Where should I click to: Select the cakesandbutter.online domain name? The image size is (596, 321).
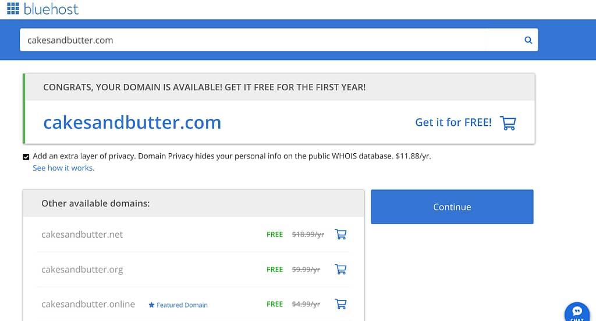[88, 304]
